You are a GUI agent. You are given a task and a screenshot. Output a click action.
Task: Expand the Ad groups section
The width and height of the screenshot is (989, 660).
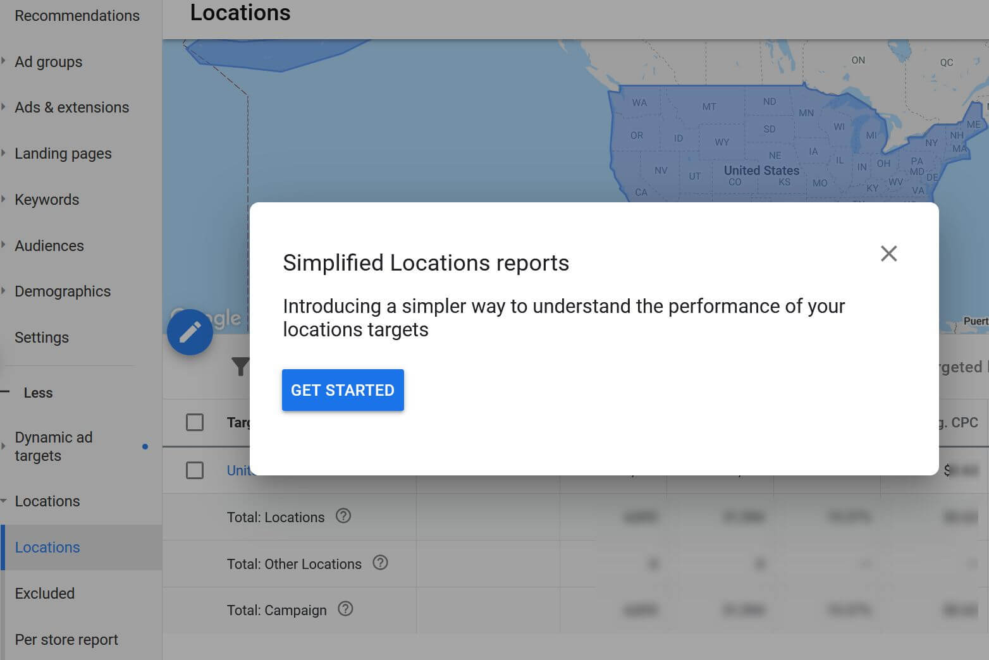(48, 62)
